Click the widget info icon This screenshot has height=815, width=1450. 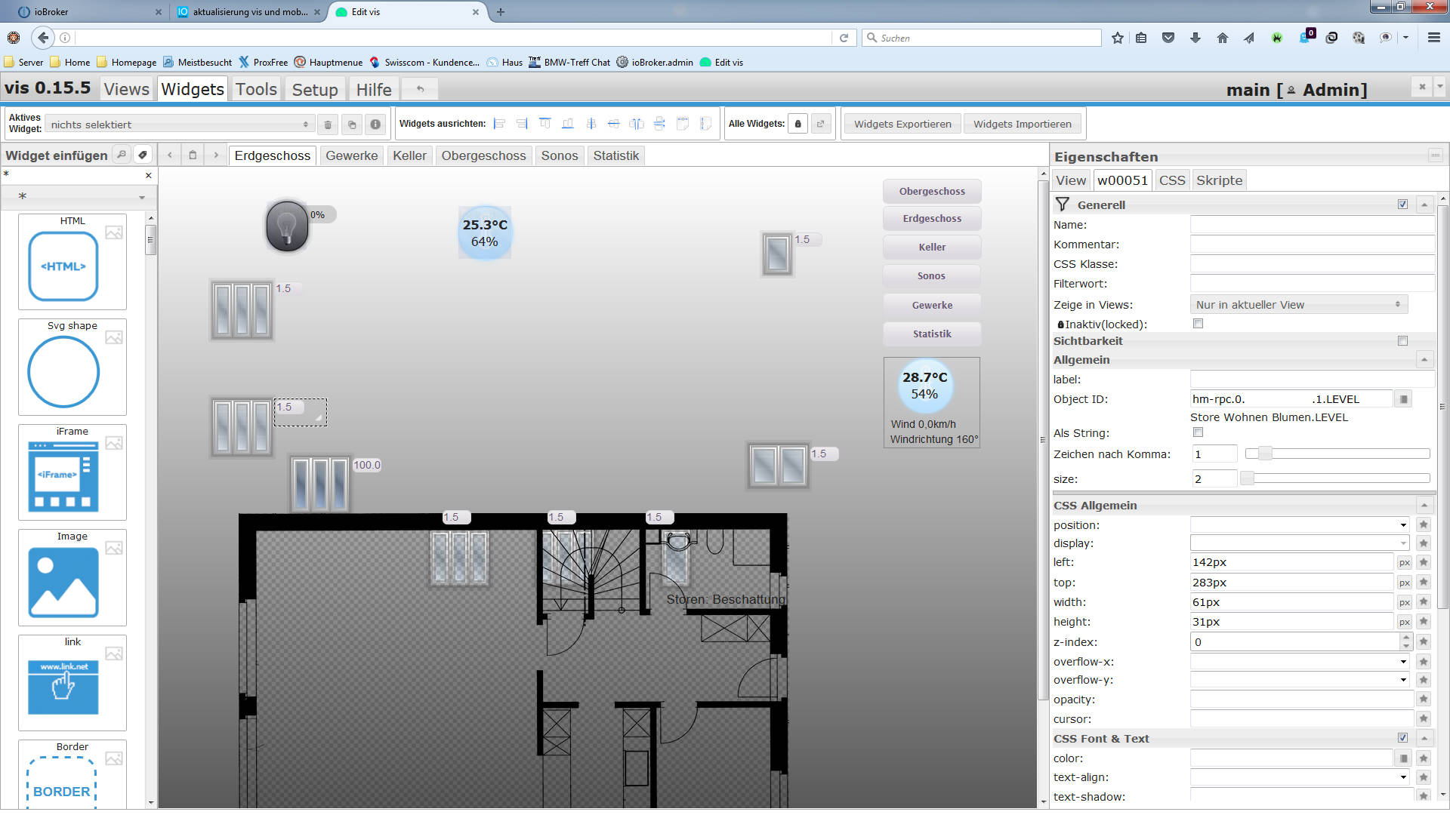pos(375,125)
